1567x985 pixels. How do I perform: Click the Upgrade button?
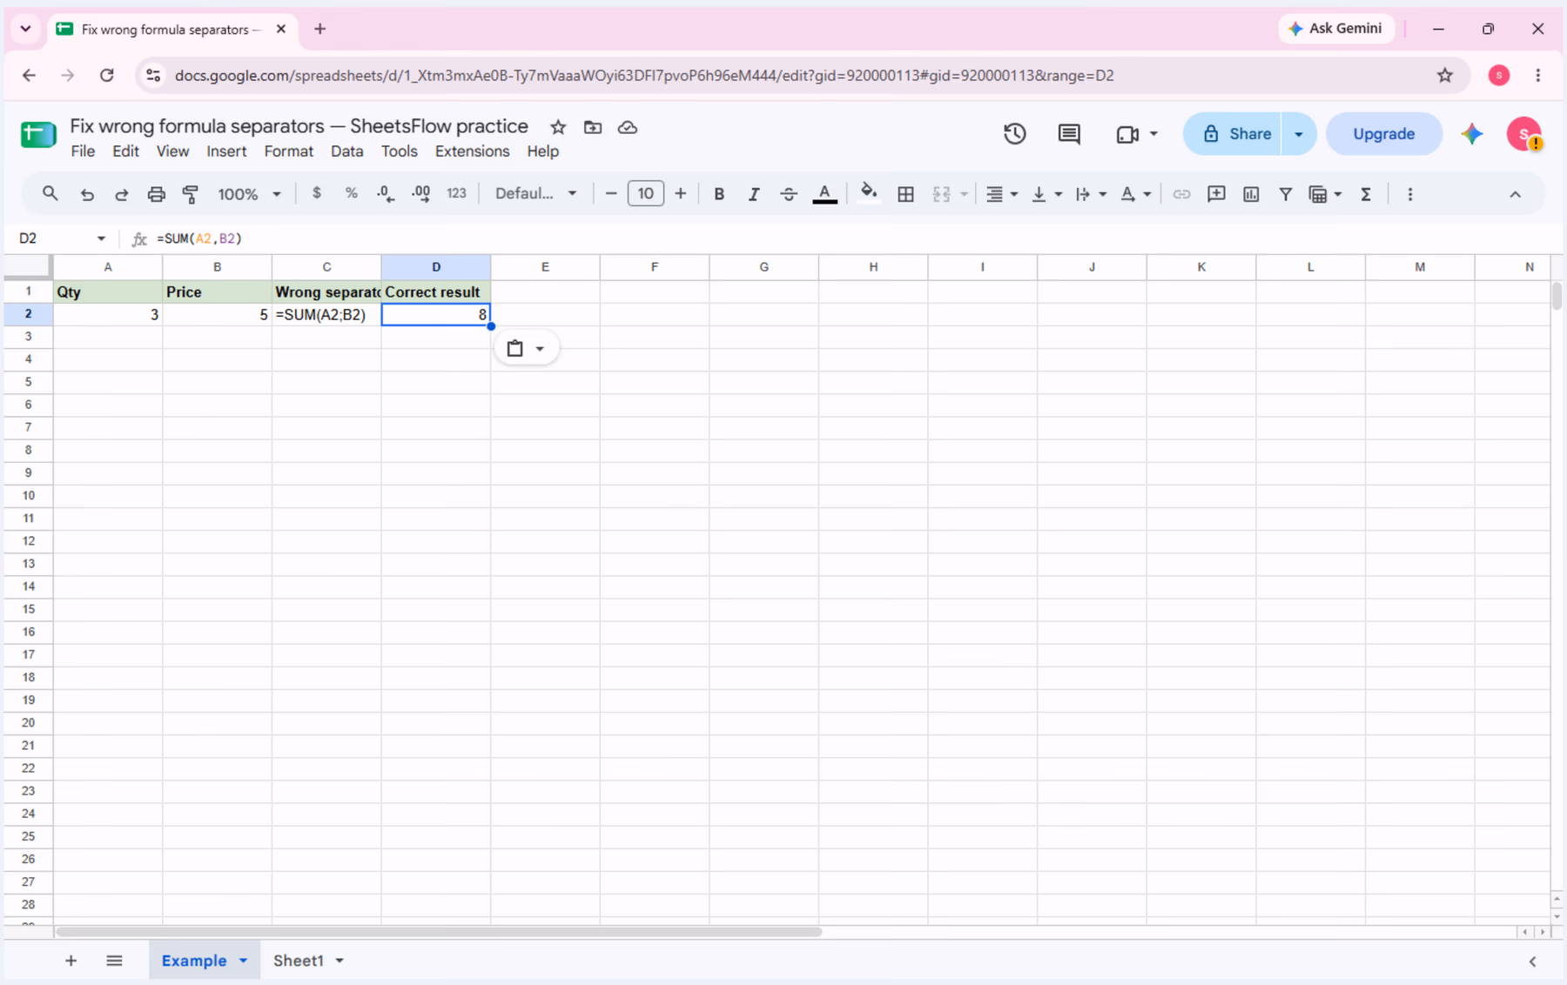point(1383,134)
